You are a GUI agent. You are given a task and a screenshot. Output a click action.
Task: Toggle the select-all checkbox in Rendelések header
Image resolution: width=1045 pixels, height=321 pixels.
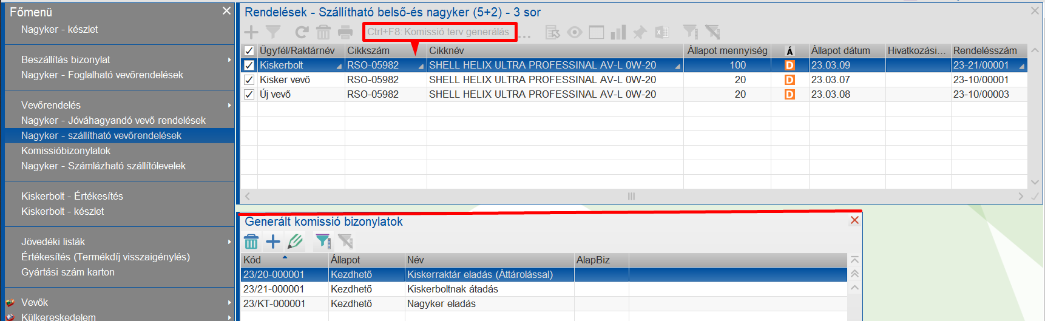tap(249, 50)
